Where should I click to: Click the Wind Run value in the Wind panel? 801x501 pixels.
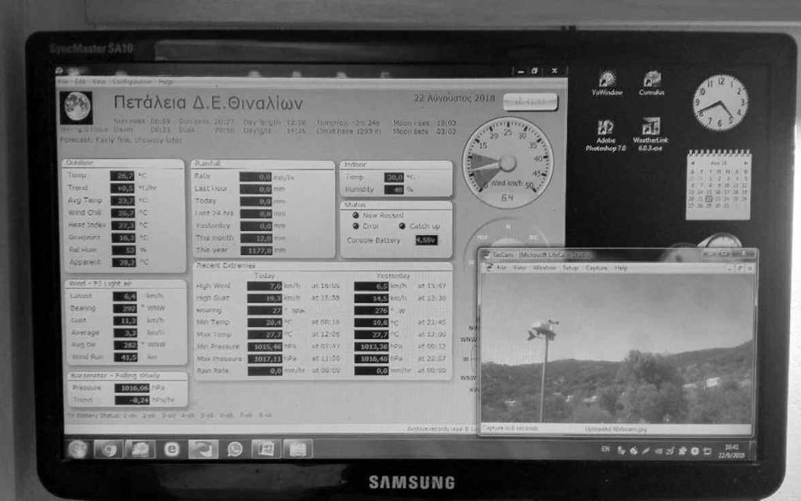point(125,358)
